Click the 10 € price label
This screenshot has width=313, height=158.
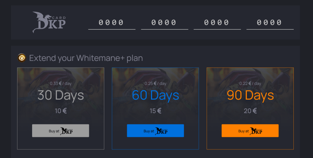click(x=61, y=111)
